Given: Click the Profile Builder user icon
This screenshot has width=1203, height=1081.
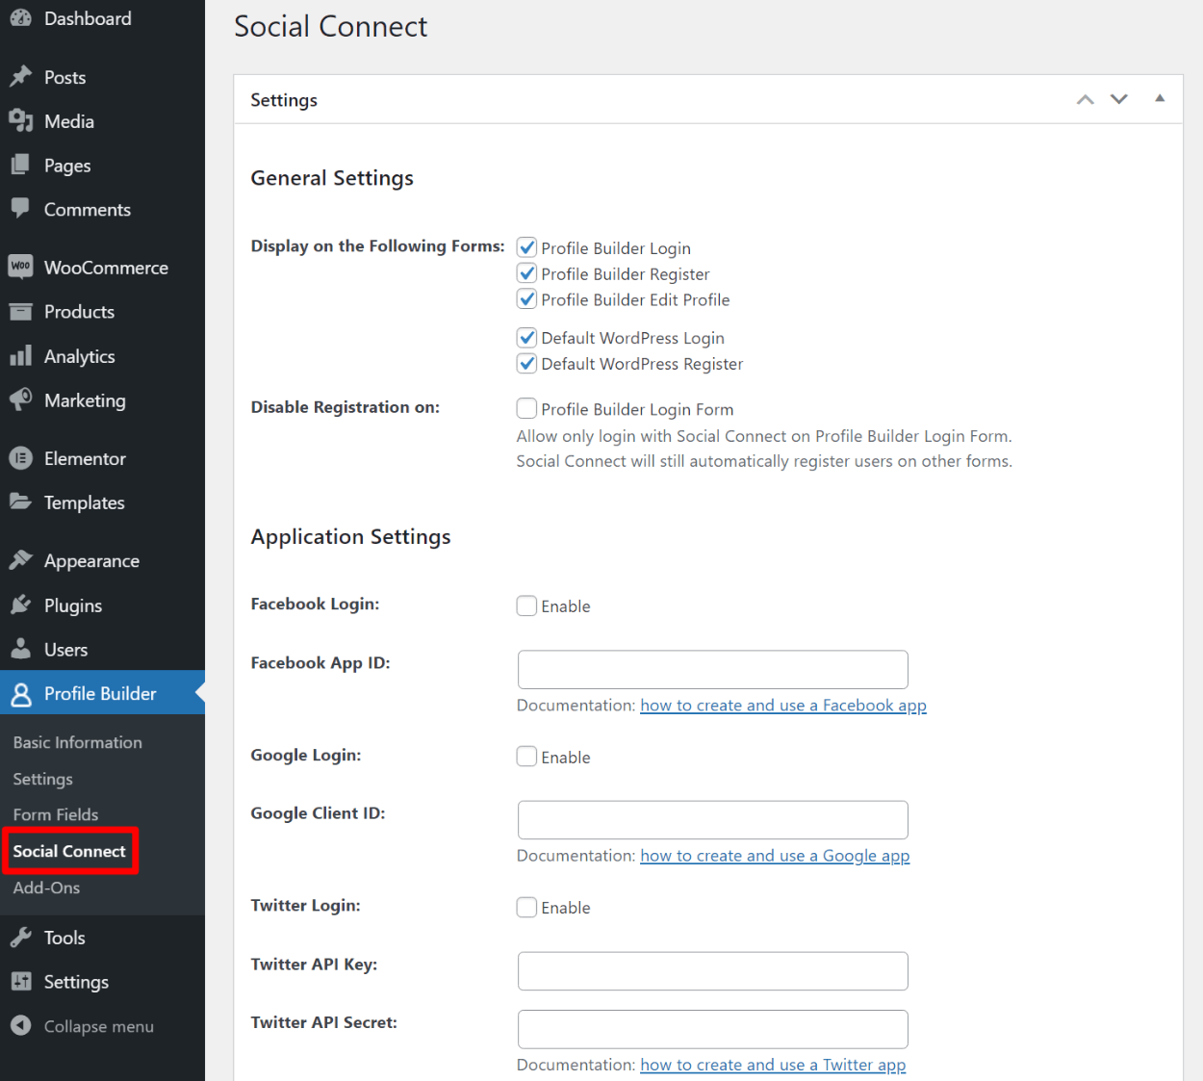Looking at the screenshot, I should pos(20,694).
